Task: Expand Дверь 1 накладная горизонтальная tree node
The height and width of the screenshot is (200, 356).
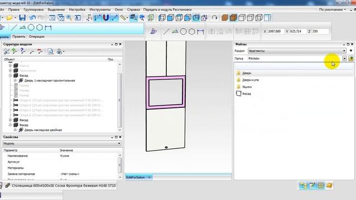Action: [x=15, y=80]
